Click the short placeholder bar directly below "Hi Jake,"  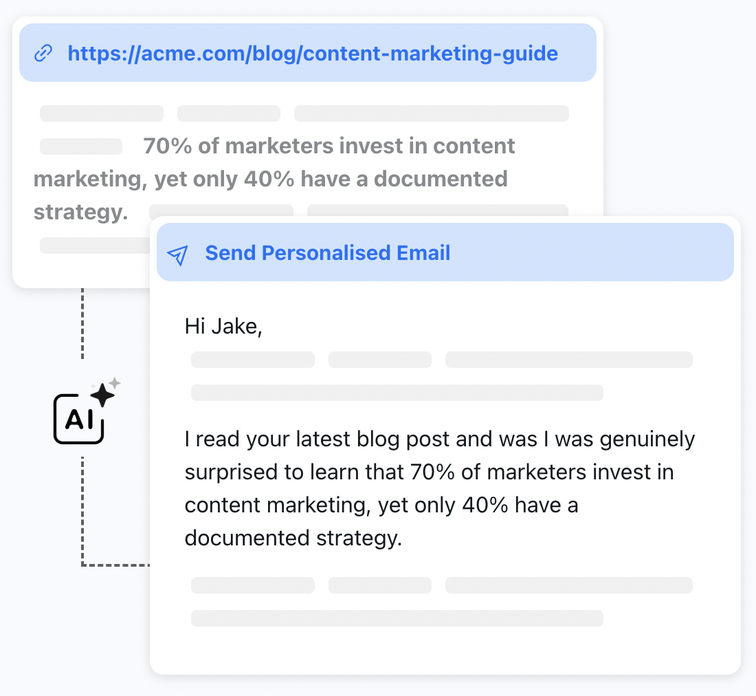click(x=252, y=360)
